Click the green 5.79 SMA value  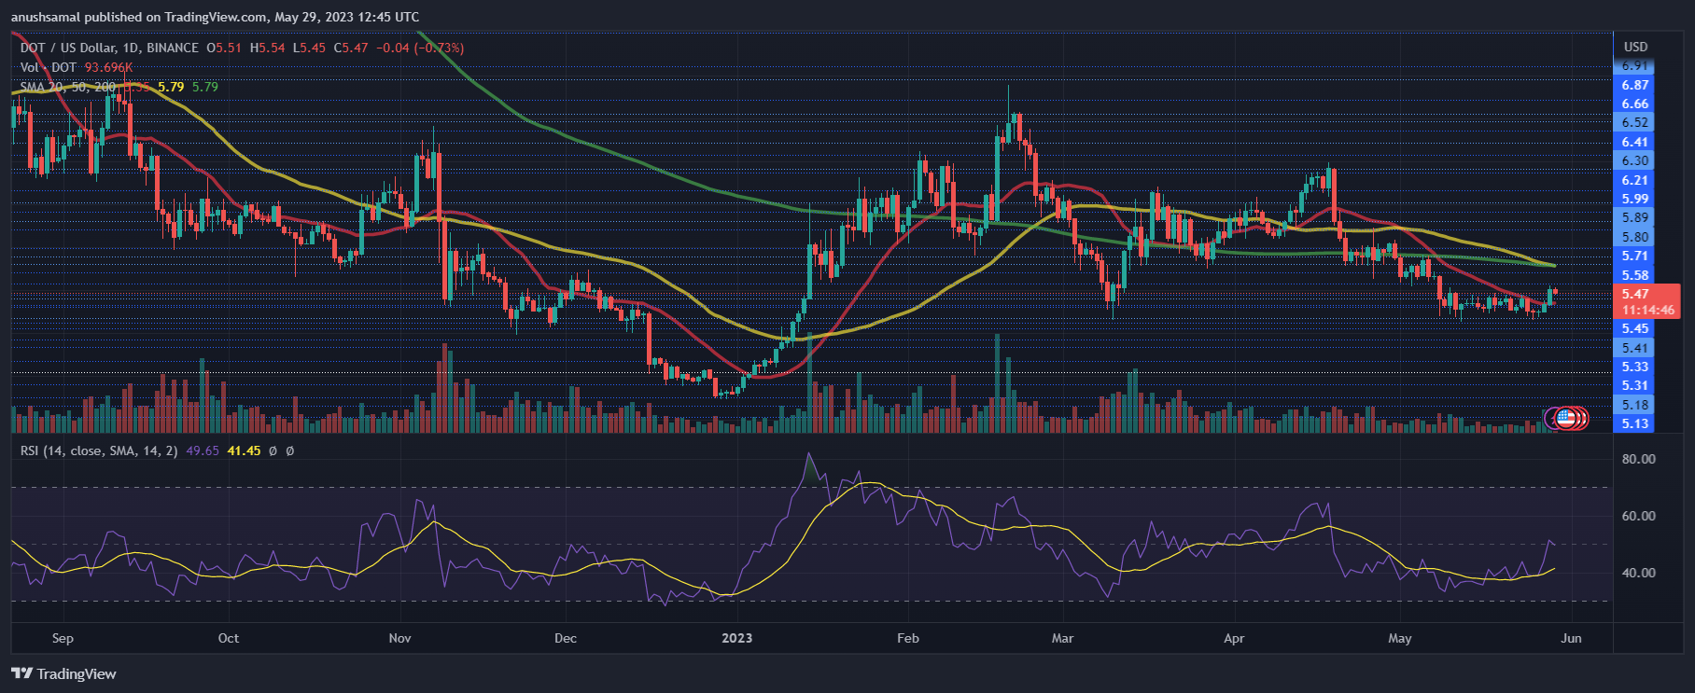pyautogui.click(x=205, y=87)
